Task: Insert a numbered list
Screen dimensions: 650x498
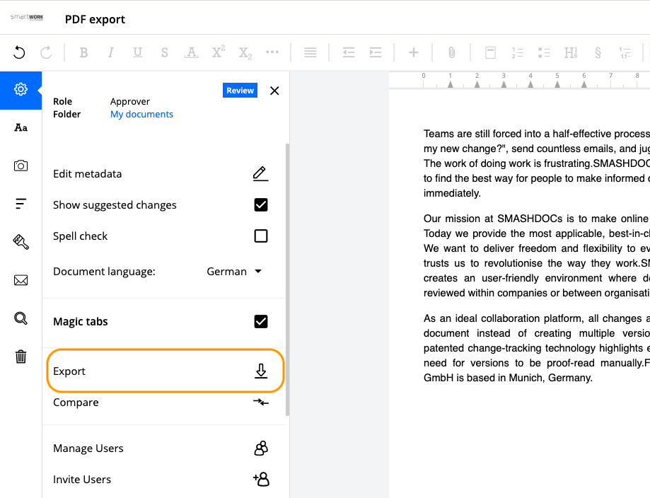Action: coord(517,52)
